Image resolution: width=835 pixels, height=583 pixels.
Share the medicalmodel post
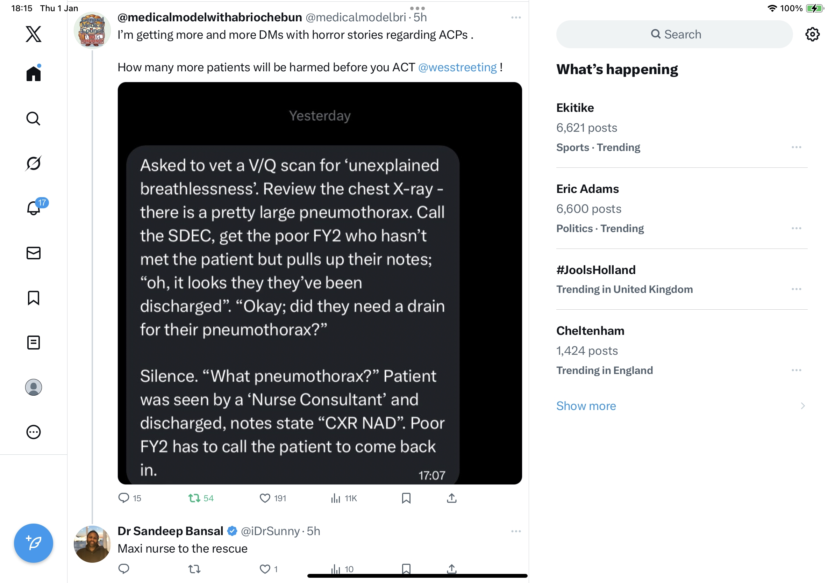(451, 498)
